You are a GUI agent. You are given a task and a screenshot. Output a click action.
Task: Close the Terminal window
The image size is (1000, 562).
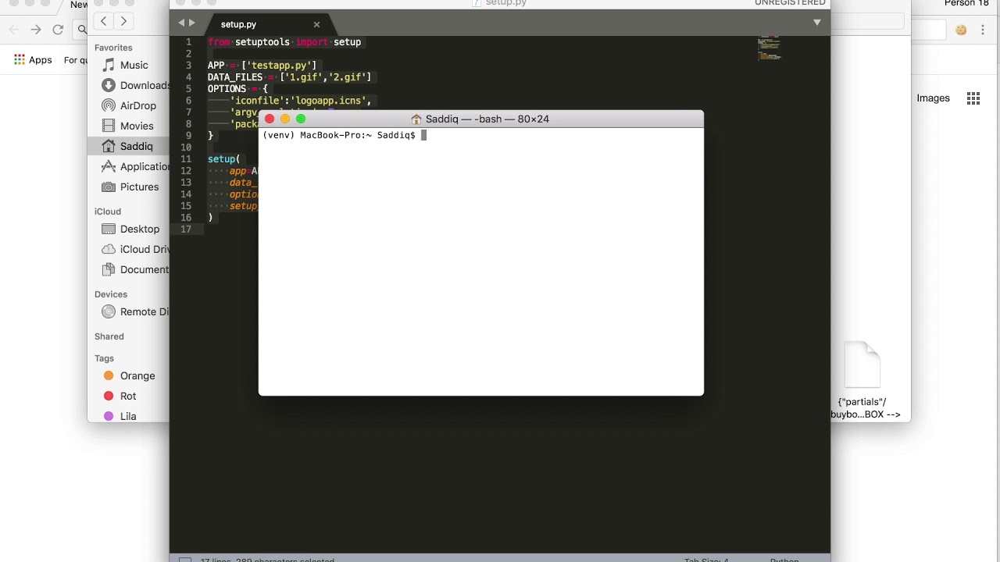coord(270,119)
